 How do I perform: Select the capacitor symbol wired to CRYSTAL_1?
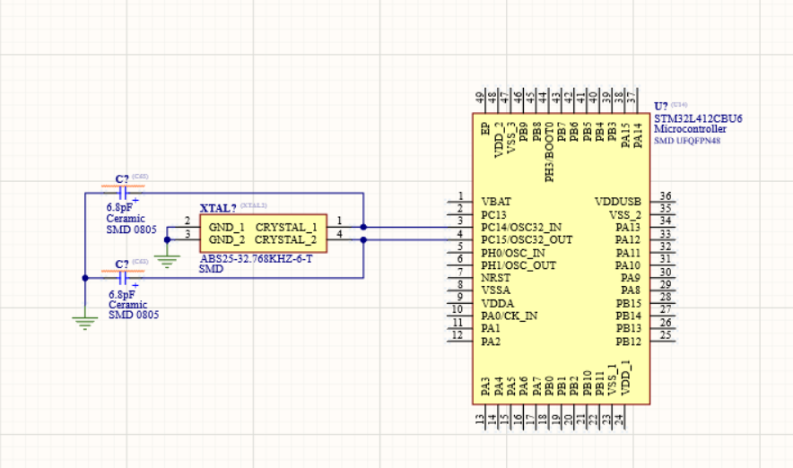coord(122,193)
